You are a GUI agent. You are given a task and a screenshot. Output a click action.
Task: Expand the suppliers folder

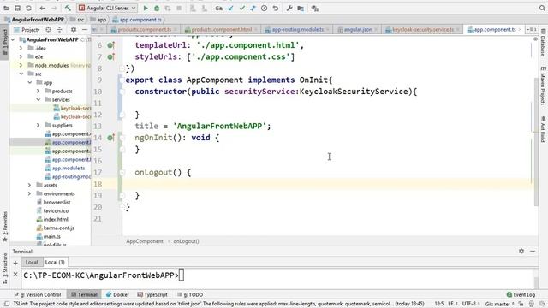coord(38,125)
